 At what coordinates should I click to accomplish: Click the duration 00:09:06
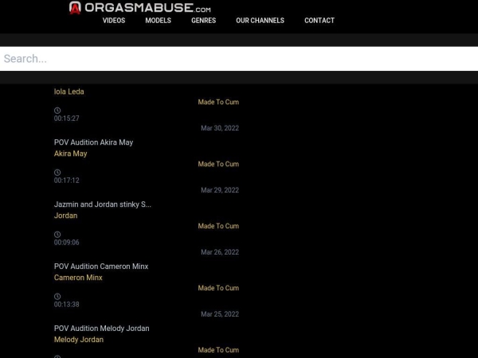[x=66, y=243]
